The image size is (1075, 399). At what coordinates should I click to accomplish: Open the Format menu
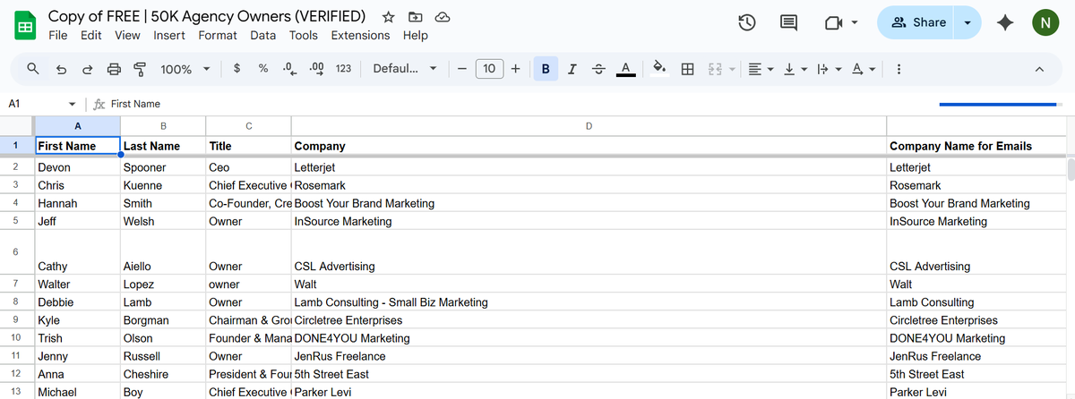pos(218,35)
